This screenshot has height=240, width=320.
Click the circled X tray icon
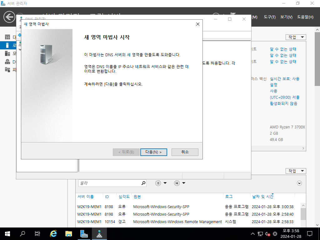tap(275, 234)
